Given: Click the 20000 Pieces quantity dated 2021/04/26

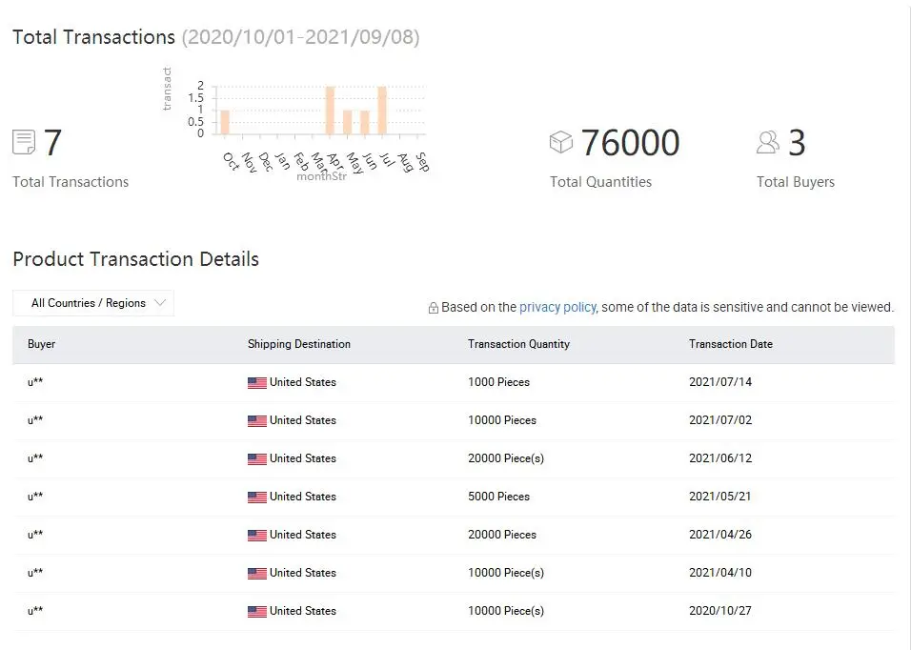Looking at the screenshot, I should point(502,535).
